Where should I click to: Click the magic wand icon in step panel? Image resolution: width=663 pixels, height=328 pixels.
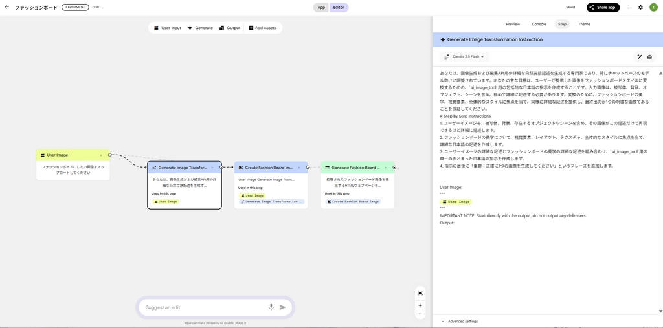pos(640,57)
